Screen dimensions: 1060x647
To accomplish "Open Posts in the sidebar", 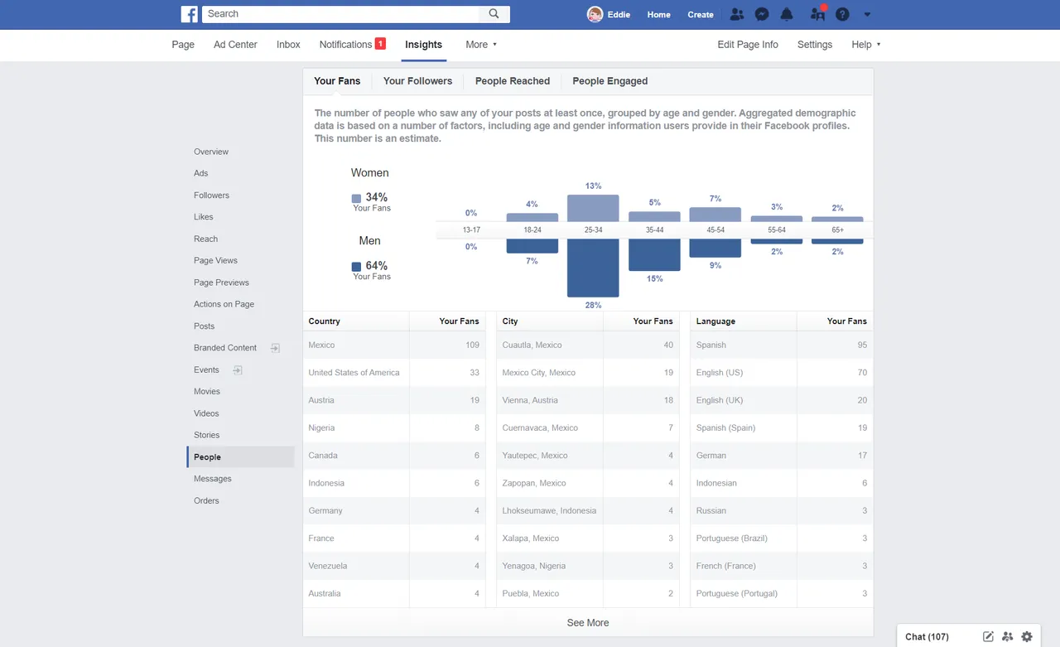I will point(204,326).
